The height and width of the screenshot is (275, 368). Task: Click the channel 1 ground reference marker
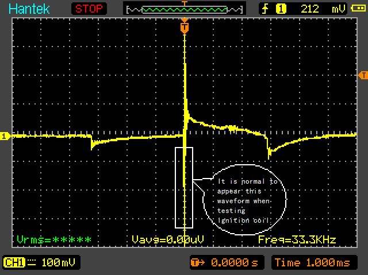coord(5,136)
